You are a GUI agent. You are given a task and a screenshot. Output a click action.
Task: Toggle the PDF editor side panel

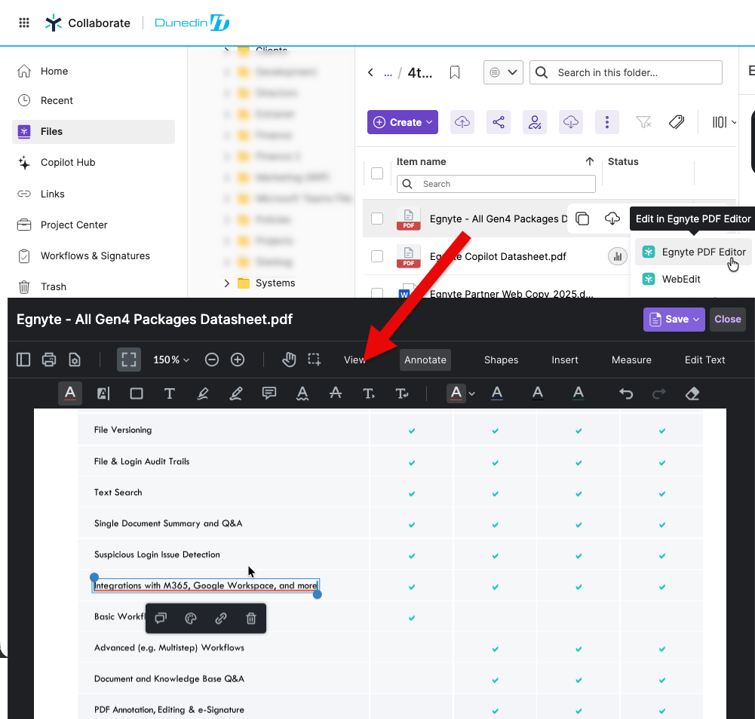point(23,359)
